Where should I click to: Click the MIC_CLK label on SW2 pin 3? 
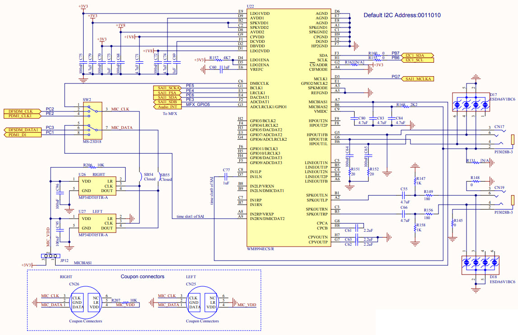120,109
